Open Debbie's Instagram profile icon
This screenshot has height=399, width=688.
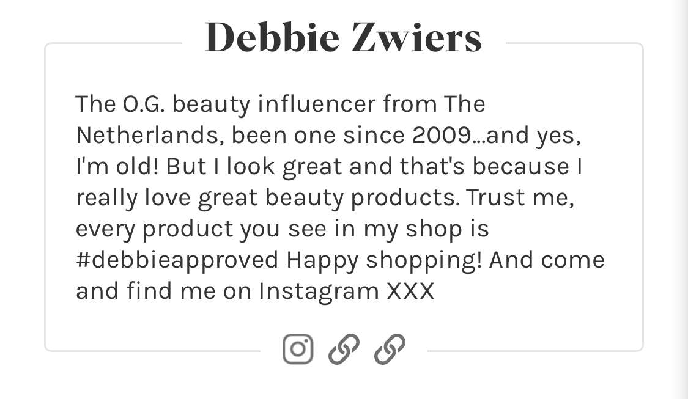pyautogui.click(x=298, y=350)
